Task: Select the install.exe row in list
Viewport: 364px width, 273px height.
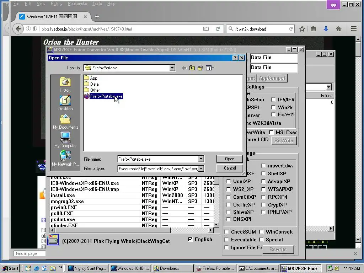Action: click(132, 195)
